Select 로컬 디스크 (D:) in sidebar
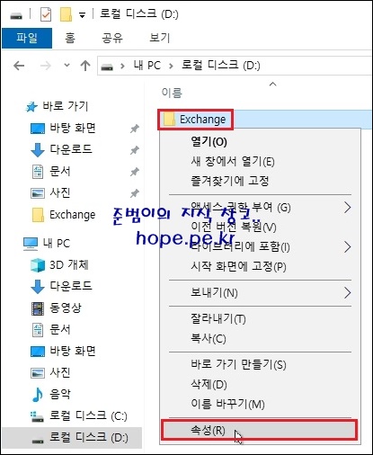The image size is (373, 455). pyautogui.click(x=72, y=437)
